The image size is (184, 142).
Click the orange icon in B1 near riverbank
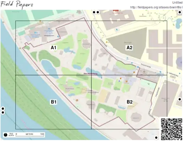click(x=77, y=100)
